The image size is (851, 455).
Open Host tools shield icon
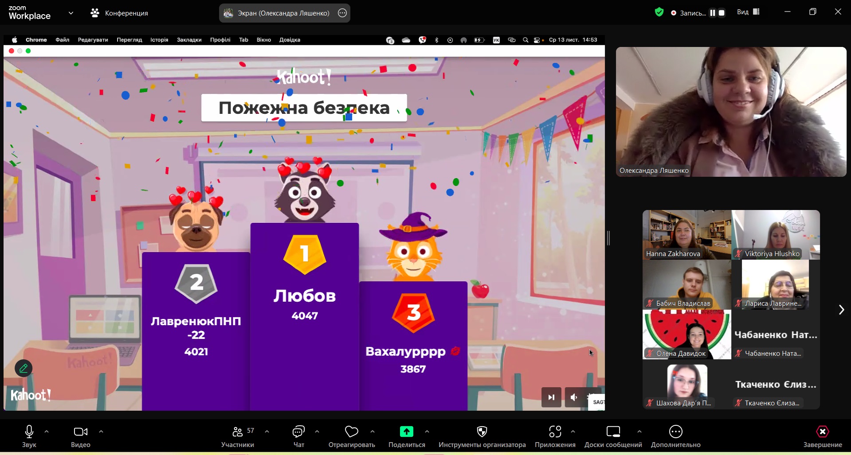click(482, 432)
